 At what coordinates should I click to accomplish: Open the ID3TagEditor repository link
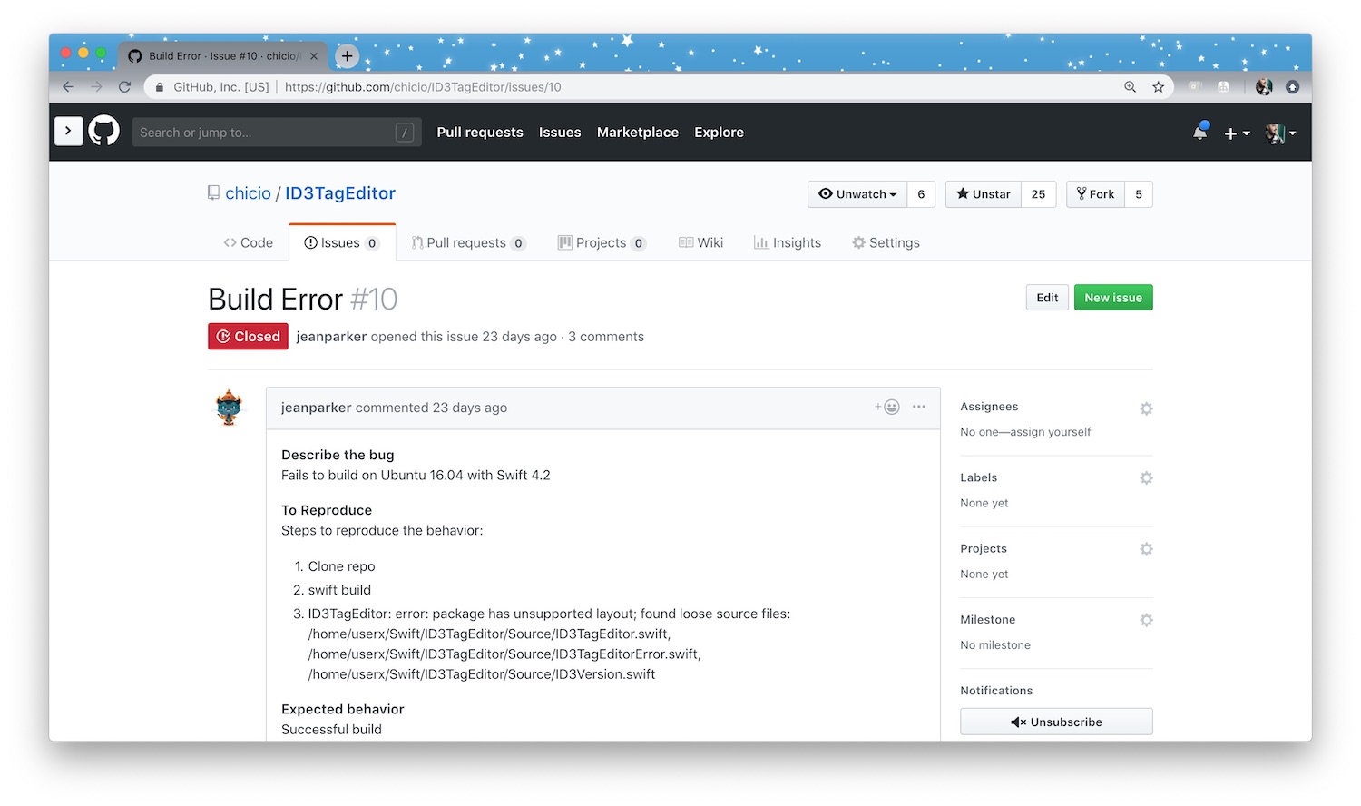click(x=340, y=193)
